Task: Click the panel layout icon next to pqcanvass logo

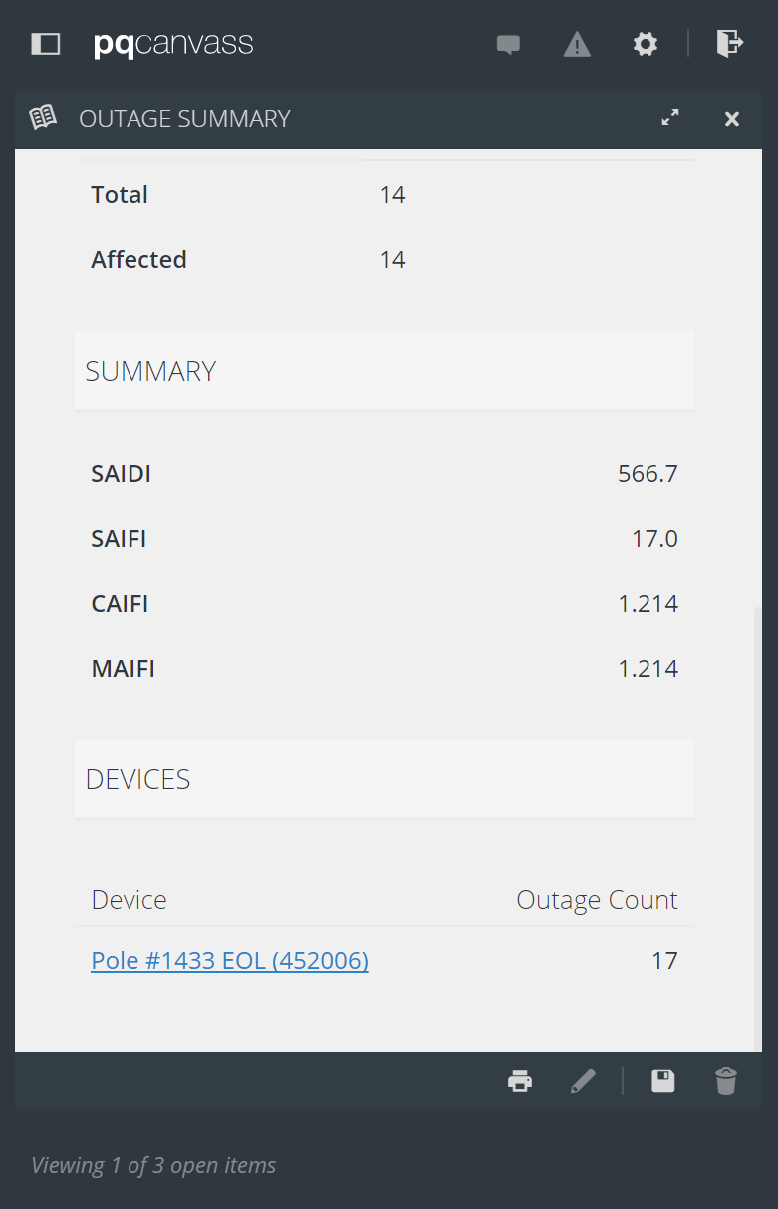Action: click(x=45, y=44)
